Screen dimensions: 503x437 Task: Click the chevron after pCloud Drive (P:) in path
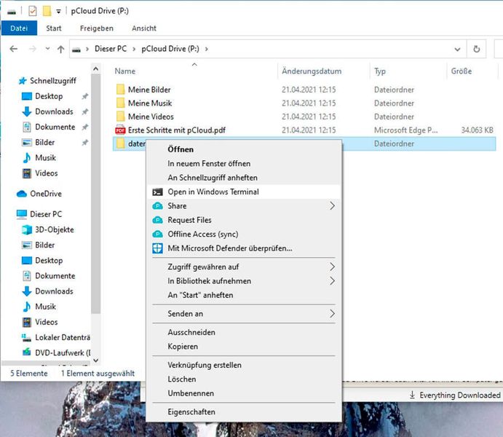[207, 49]
